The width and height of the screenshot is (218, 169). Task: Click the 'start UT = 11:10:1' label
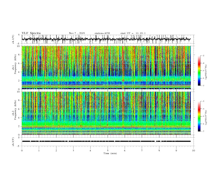pos(133,33)
